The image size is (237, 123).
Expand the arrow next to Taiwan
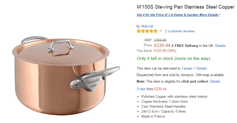pyautogui.click(x=194, y=68)
